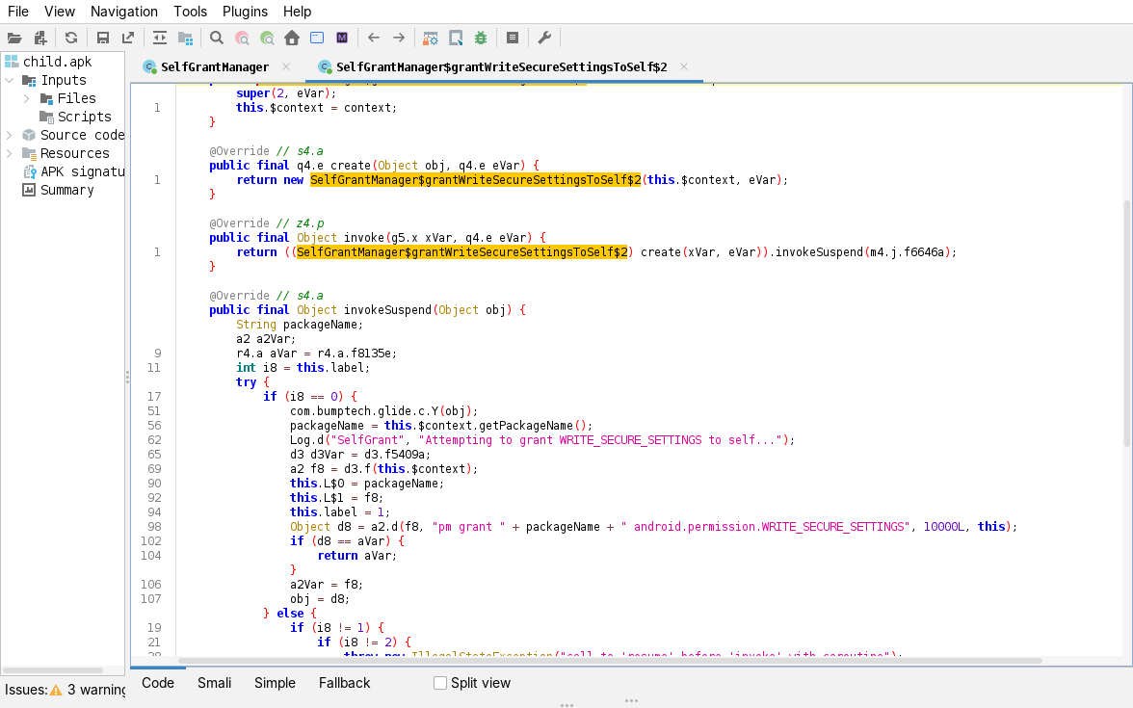Image resolution: width=1133 pixels, height=708 pixels.
Task: Toggle the flatten packages folder icon
Action: [x=186, y=39]
